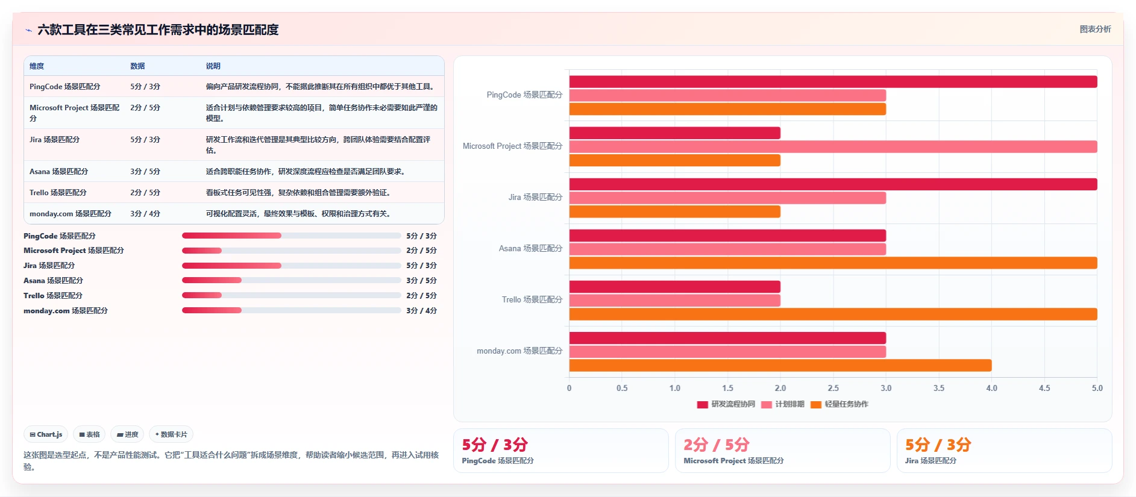Open the Jira 5分 / 3分 data card
Screen dimensions: 1136x497
(1005, 451)
